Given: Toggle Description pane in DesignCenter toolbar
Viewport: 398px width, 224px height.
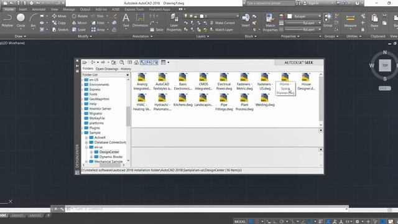Looking at the screenshot, I should [x=155, y=62].
